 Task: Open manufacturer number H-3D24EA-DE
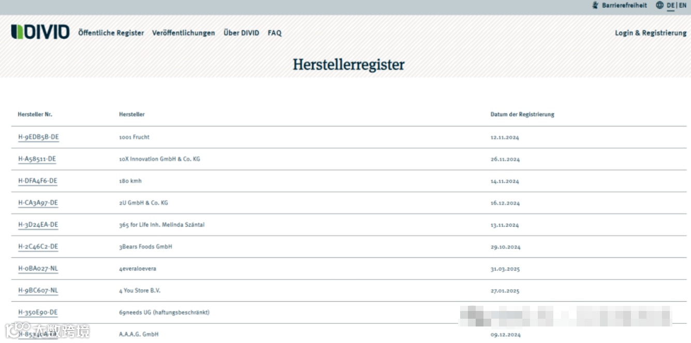[x=38, y=225]
